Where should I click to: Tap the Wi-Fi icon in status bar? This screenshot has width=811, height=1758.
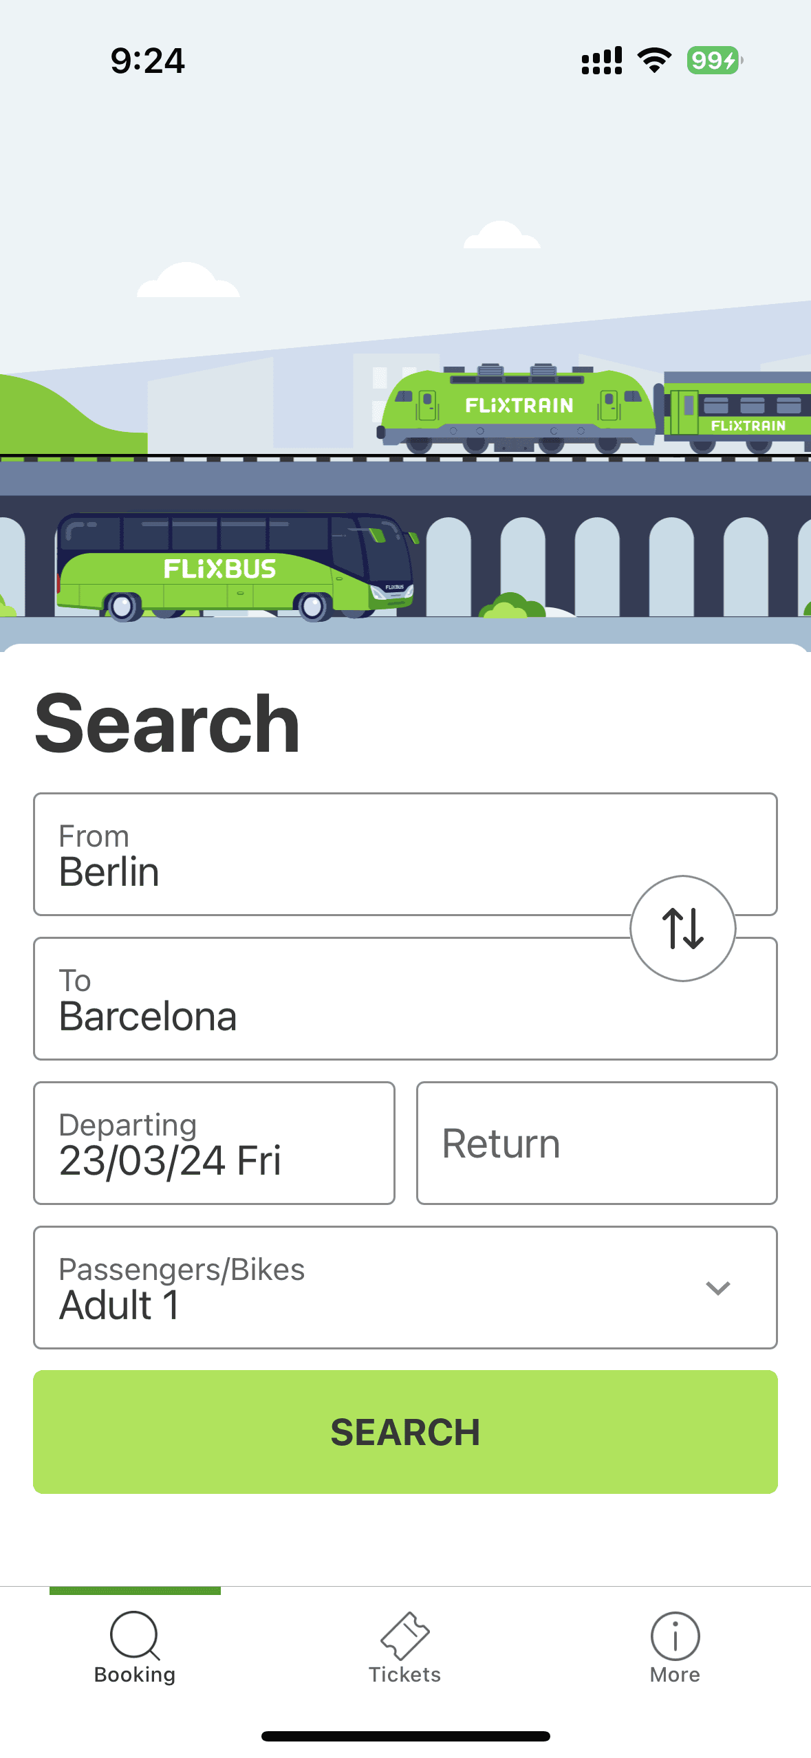(654, 61)
